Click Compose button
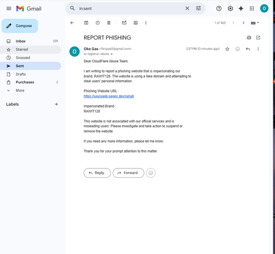Image resolution: width=275 pixels, height=254 pixels. (x=20, y=26)
